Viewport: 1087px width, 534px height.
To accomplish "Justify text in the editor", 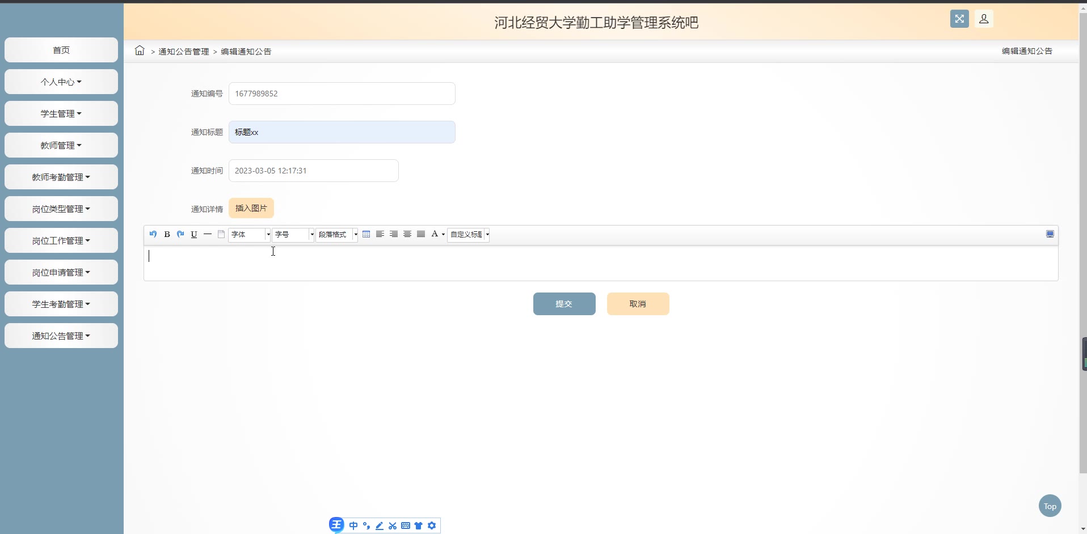I will point(421,234).
